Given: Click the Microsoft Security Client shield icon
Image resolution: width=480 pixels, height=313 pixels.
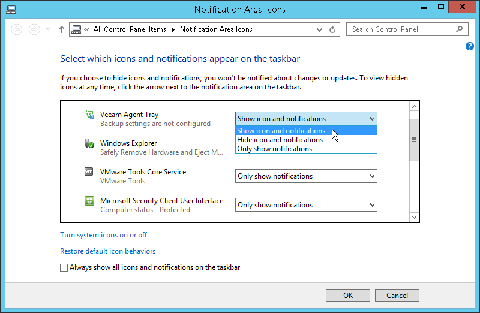Looking at the screenshot, I should [x=89, y=201].
